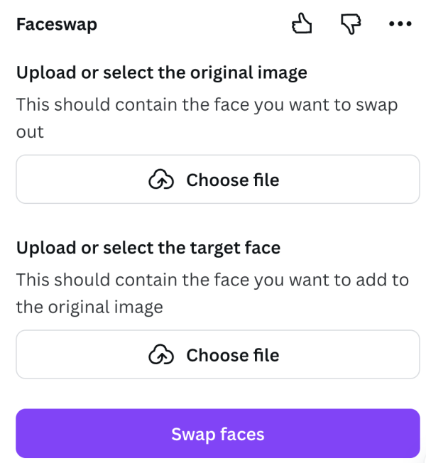Click the word 'out' ending the first description
The width and height of the screenshot is (426, 463).
click(30, 132)
